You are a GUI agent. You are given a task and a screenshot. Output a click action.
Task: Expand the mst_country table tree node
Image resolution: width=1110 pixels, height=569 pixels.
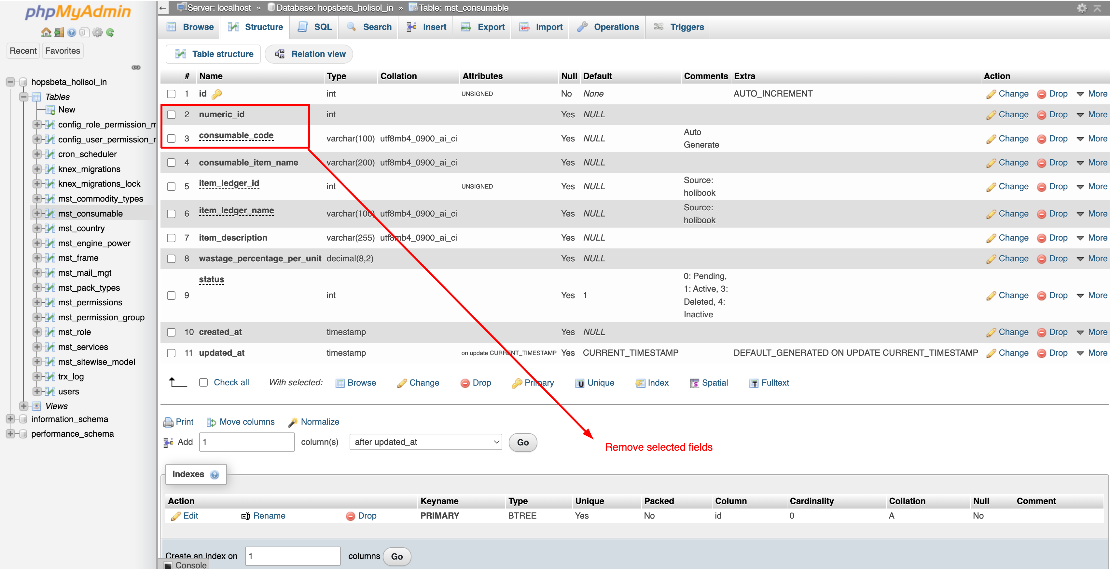pos(37,228)
